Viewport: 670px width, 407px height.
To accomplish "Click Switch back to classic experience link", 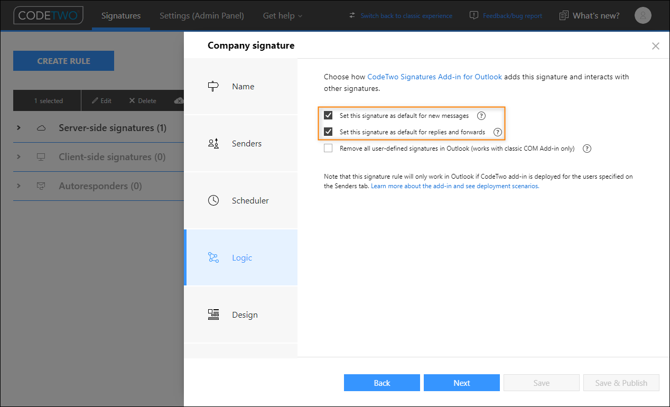I will coord(406,16).
